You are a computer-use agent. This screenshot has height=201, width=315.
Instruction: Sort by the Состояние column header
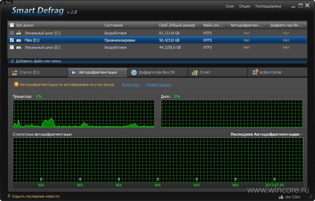point(129,25)
